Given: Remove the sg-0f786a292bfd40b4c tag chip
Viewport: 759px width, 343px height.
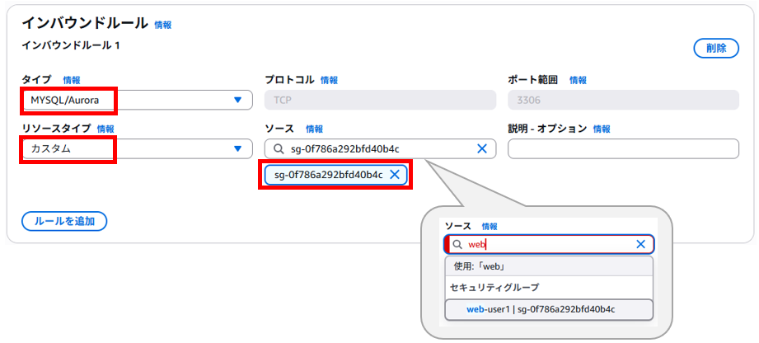Looking at the screenshot, I should [395, 175].
